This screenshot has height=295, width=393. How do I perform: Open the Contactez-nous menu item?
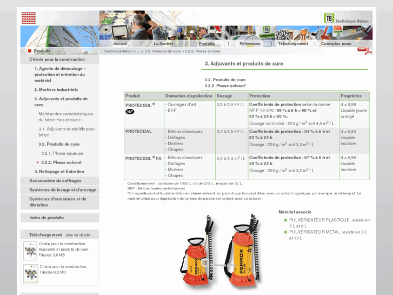tap(336, 43)
